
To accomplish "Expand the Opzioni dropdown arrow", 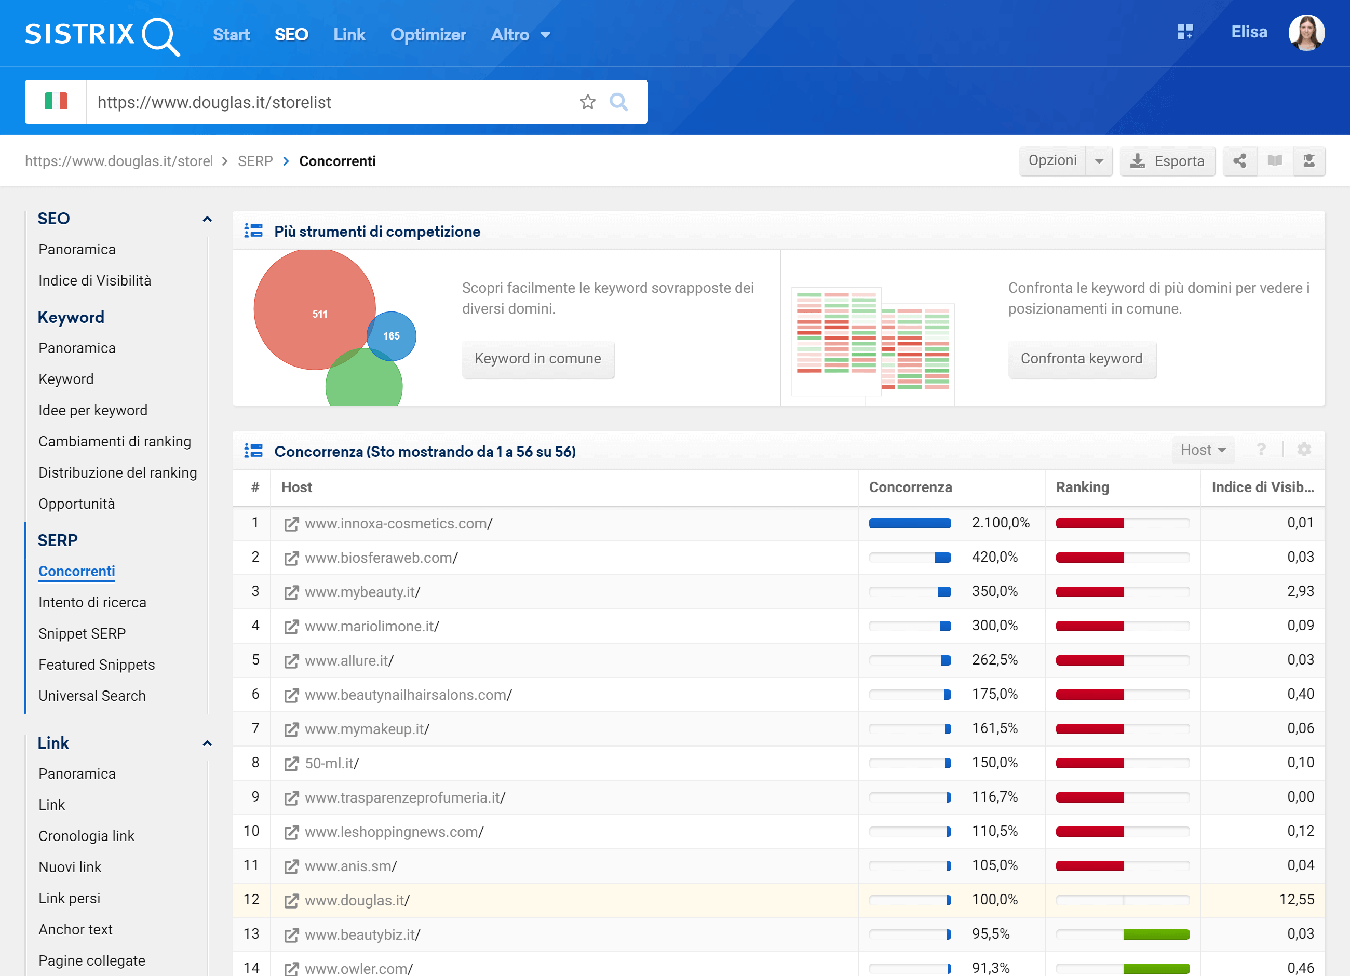I will (1099, 161).
